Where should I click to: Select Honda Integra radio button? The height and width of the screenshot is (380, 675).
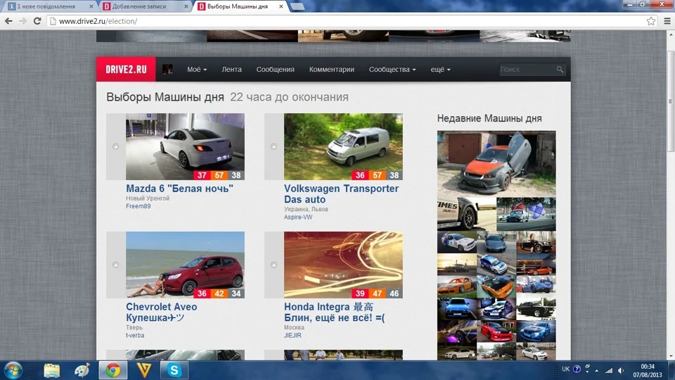click(x=274, y=265)
